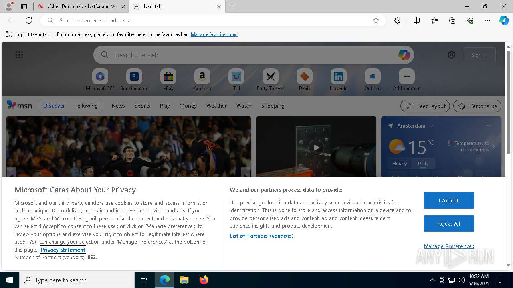Screen dimensions: 513x288
Task: Open the Watch section
Action: click(244, 106)
